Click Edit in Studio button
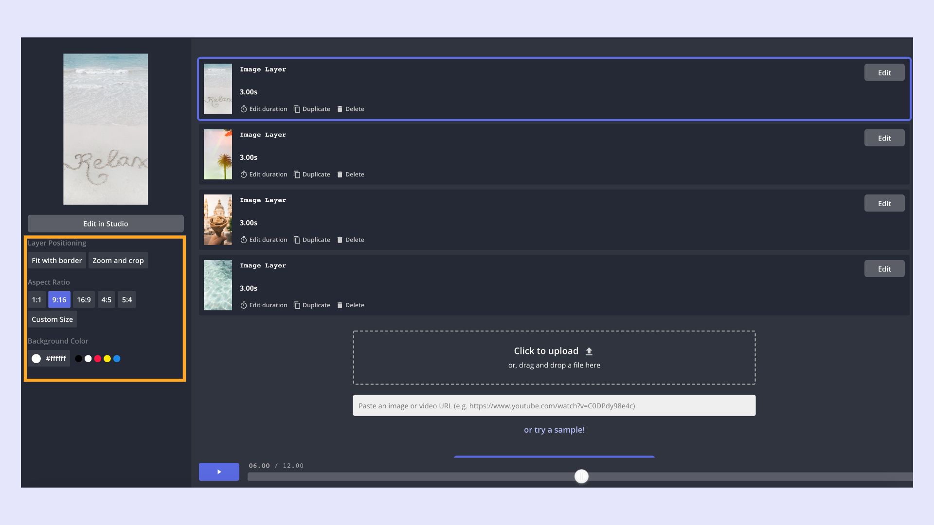 pos(106,224)
